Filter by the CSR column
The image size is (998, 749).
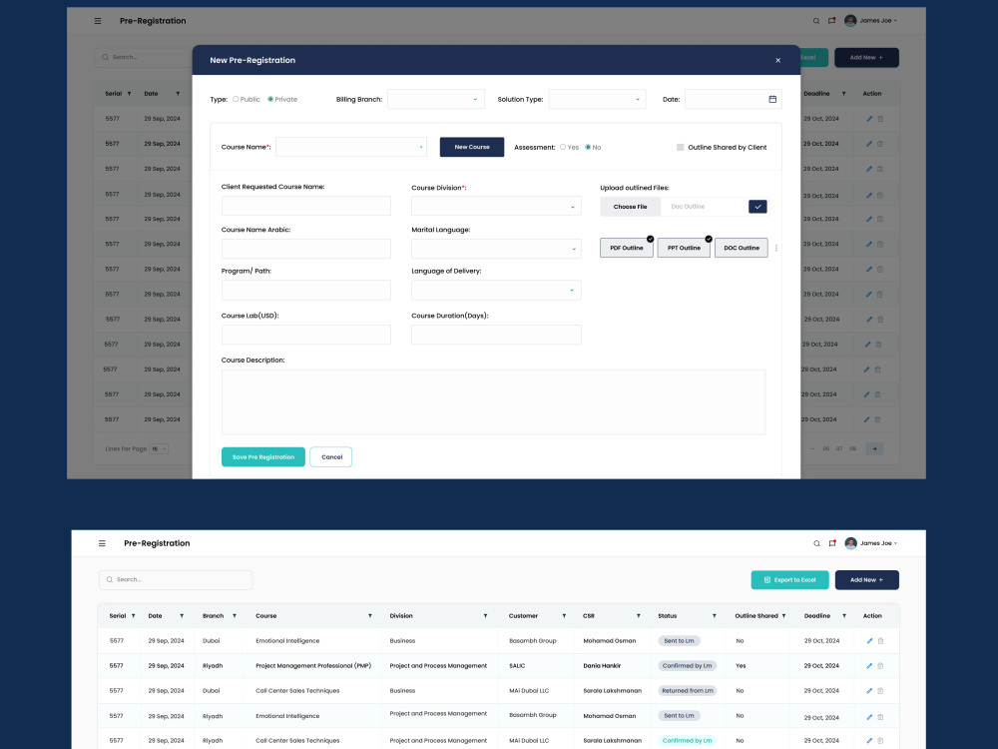click(x=639, y=616)
